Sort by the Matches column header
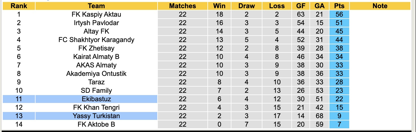416x132 pixels. click(182, 6)
